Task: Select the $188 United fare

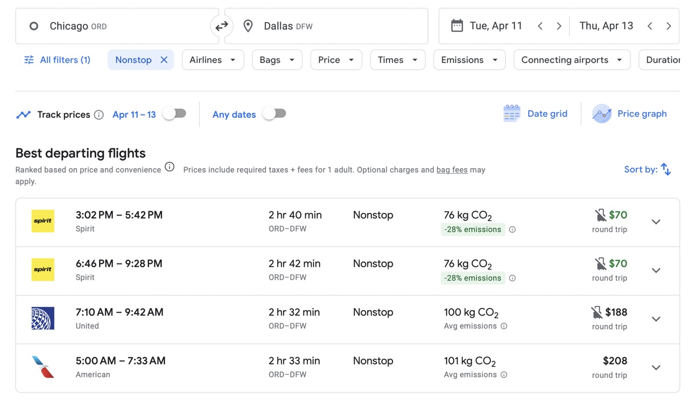Action: point(616,312)
